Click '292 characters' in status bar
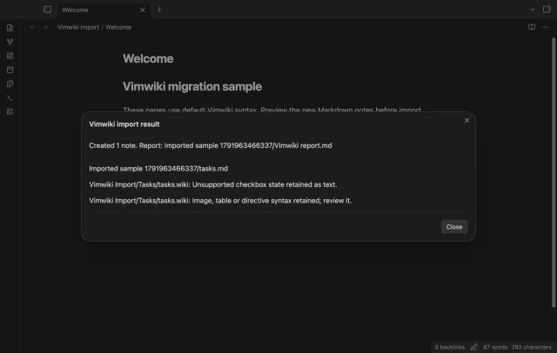The width and height of the screenshot is (557, 353). pyautogui.click(x=531, y=347)
